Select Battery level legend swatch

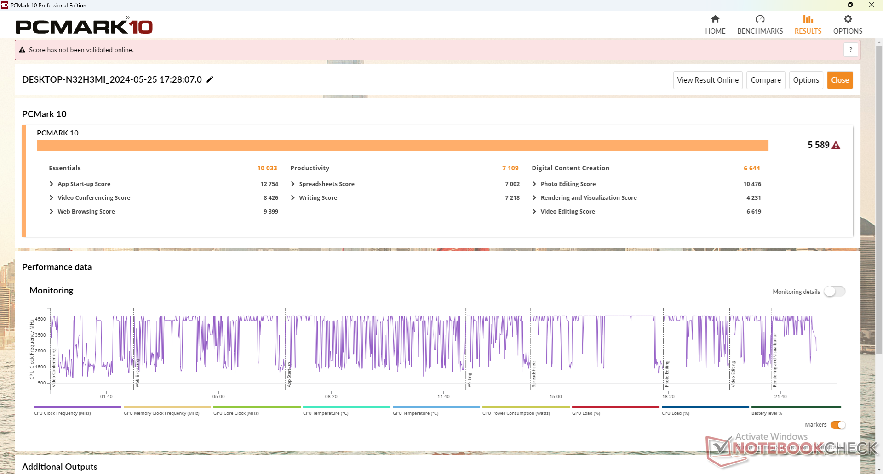pyautogui.click(x=796, y=407)
